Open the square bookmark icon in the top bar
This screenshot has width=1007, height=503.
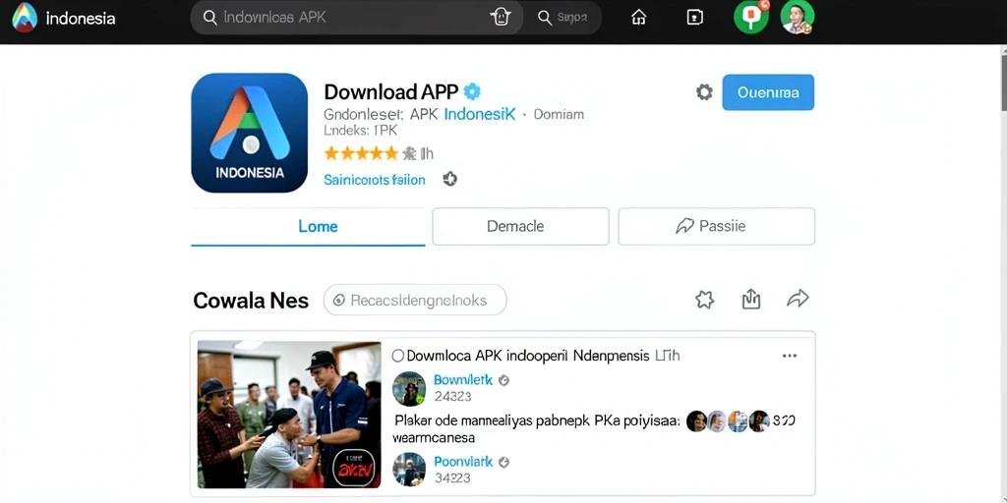click(x=695, y=18)
